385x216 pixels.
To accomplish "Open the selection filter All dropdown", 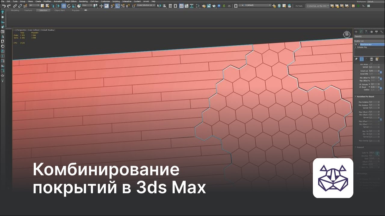I will [x=34, y=5].
